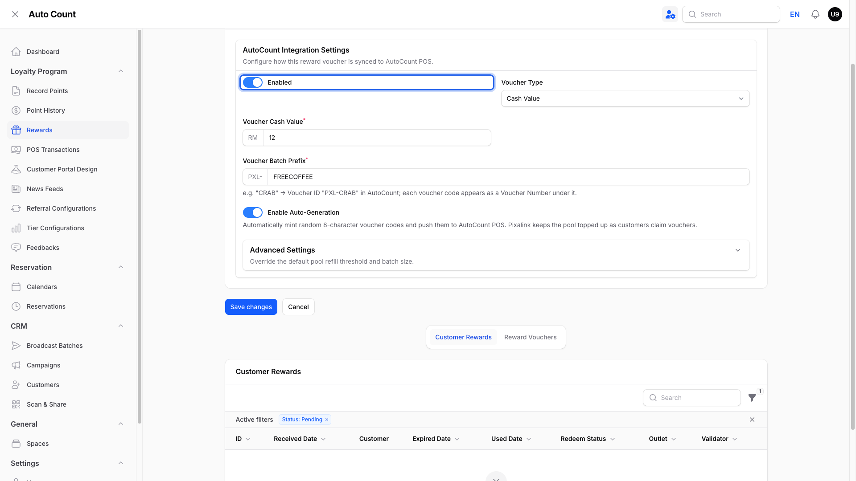Screen dimensions: 856x481
Task: Open Tier Configurations in the sidebar
Action: click(68, 228)
